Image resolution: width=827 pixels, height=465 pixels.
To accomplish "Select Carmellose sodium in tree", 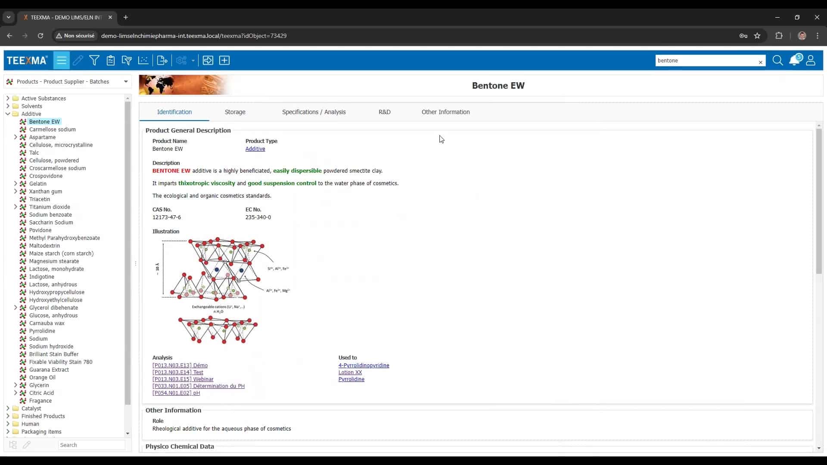I will 52,129.
